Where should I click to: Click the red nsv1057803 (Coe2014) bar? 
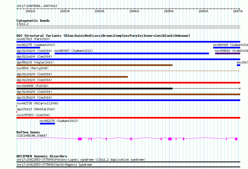pos(128,118)
